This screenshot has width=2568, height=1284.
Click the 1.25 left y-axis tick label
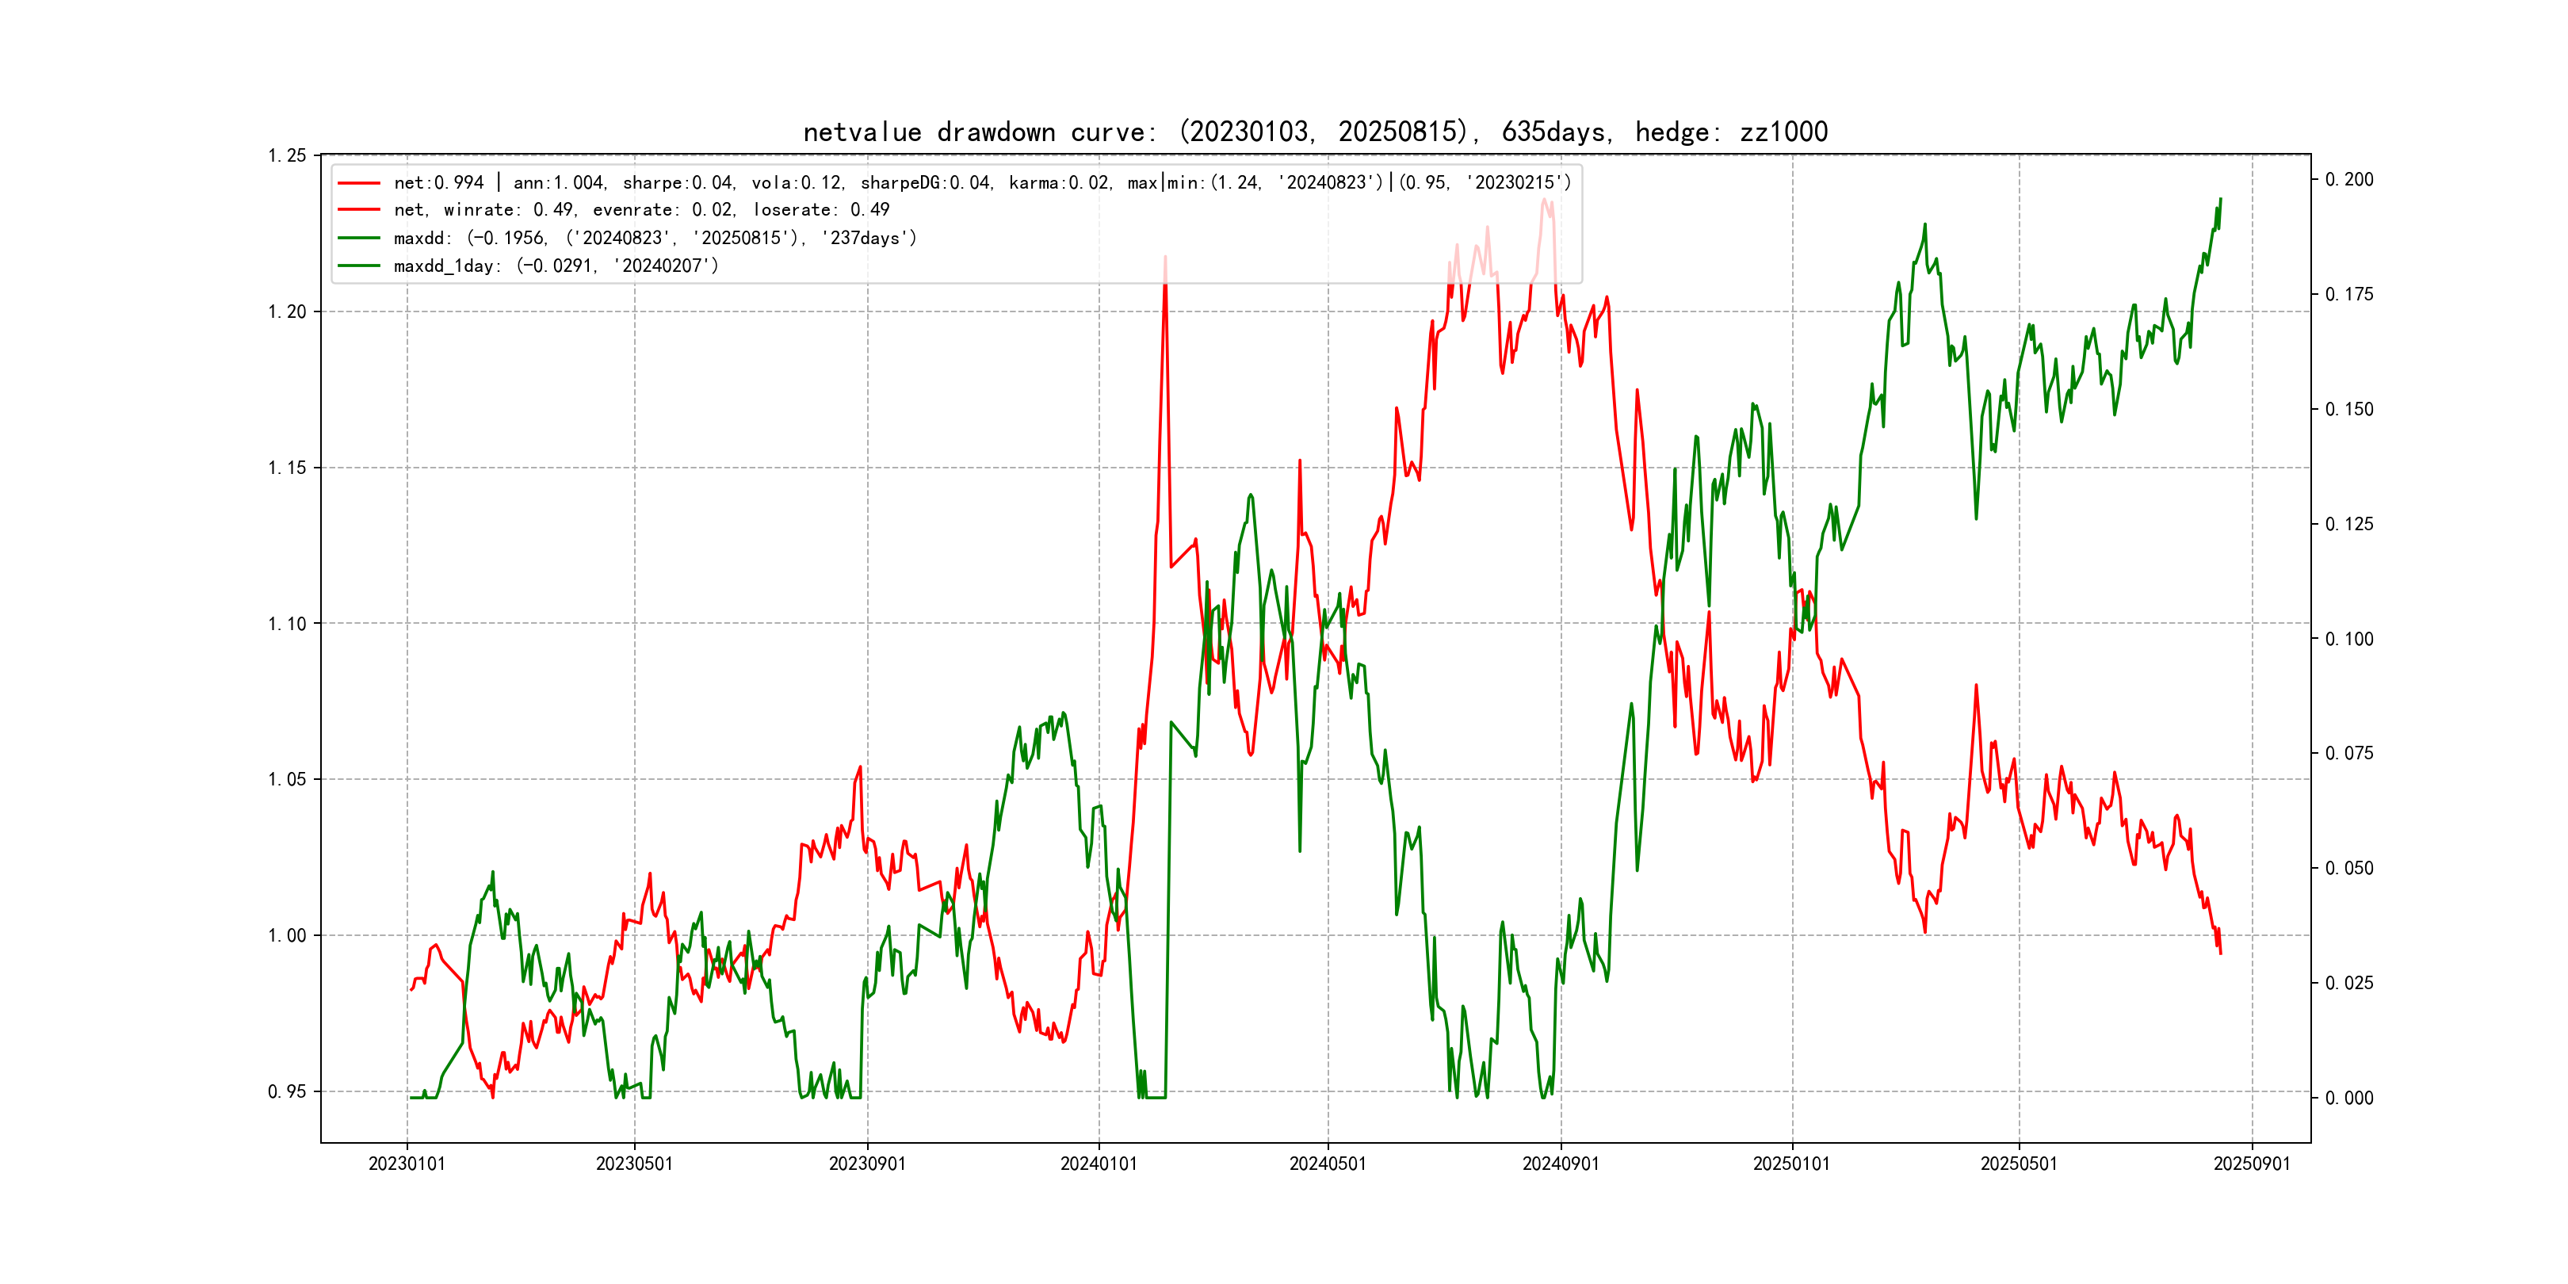point(287,155)
